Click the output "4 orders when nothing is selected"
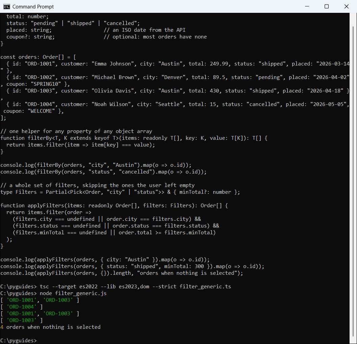Viewport: 357px width, 344px height. tap(50, 327)
